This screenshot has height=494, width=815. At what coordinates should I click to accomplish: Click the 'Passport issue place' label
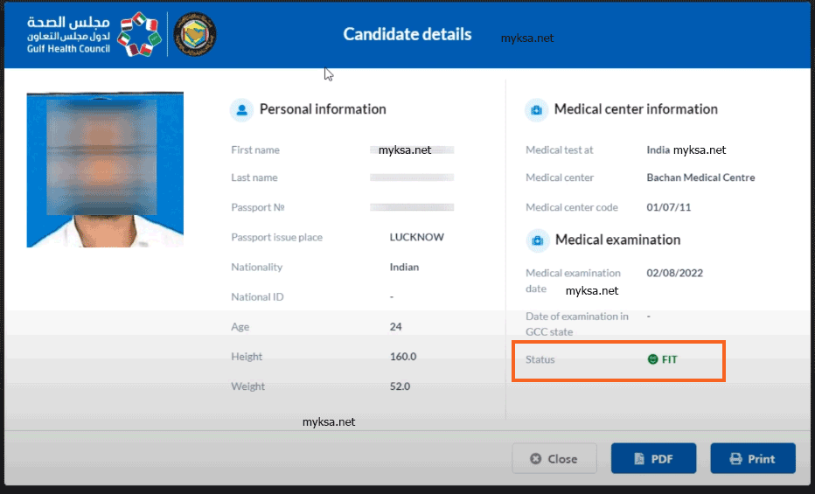pos(276,238)
